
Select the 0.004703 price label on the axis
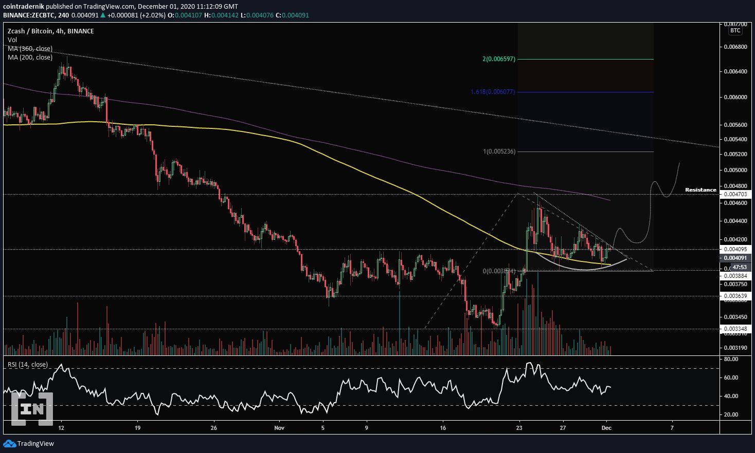(x=735, y=194)
